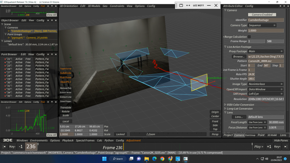290x163 pixels.
Task: Jump to last frame using timeline end arrow
Action: pyautogui.click(x=285, y=147)
